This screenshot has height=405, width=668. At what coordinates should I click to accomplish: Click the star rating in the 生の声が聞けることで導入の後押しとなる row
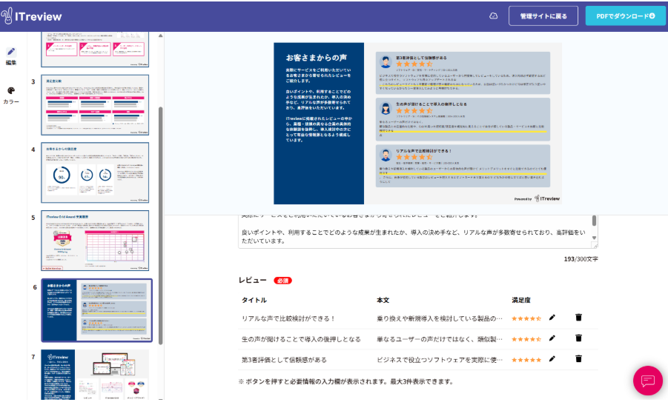[526, 339]
